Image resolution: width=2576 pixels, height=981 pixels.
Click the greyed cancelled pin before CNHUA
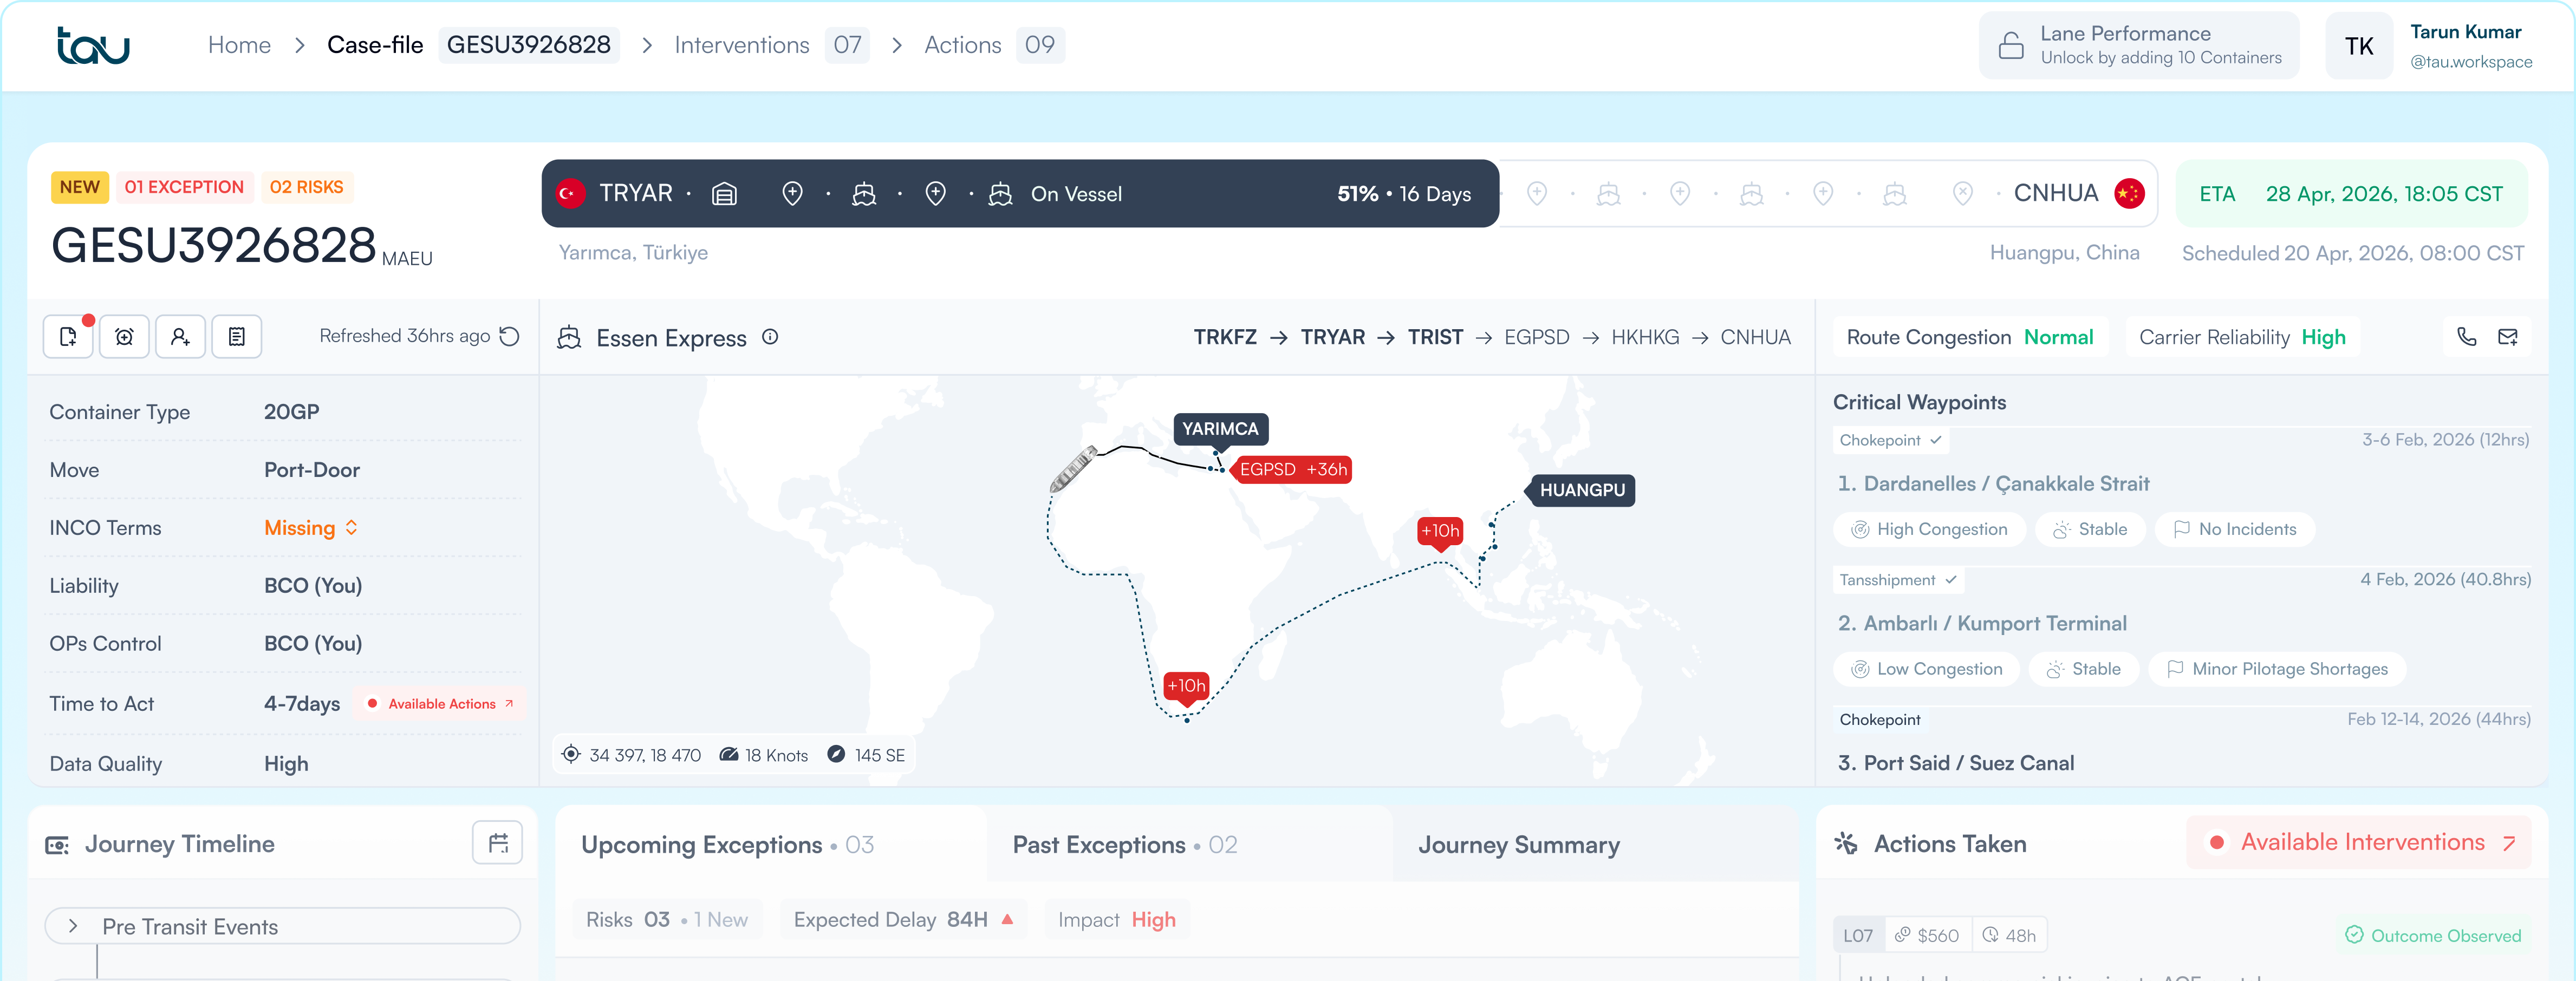pyautogui.click(x=1963, y=194)
